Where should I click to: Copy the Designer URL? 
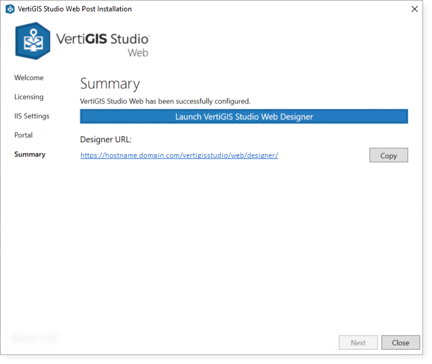point(388,155)
